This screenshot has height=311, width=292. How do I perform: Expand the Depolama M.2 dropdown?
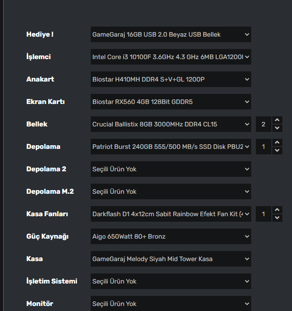click(171, 191)
